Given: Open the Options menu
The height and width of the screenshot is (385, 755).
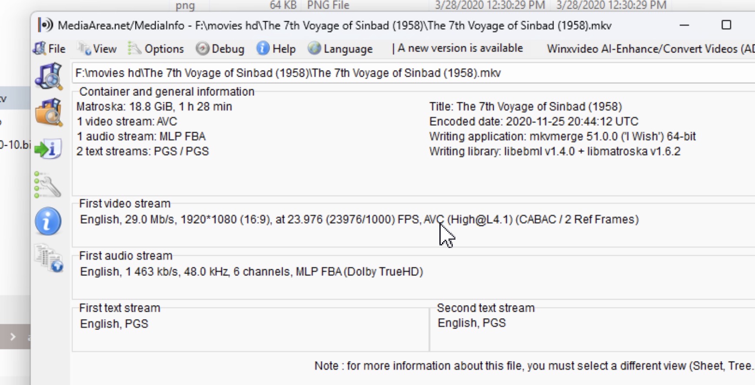Looking at the screenshot, I should [156, 49].
